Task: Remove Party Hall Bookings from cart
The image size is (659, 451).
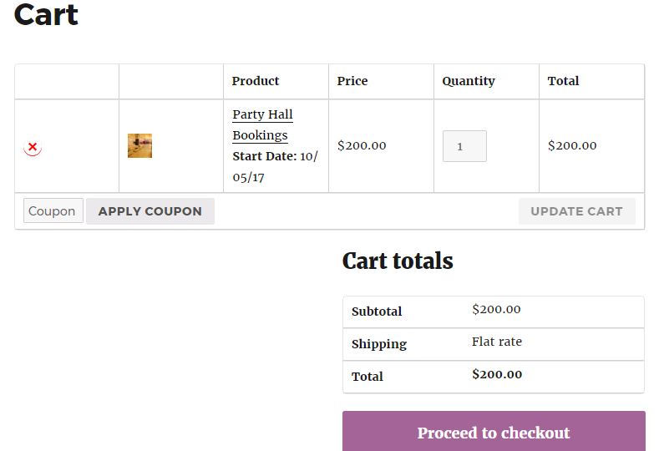Action: click(33, 147)
